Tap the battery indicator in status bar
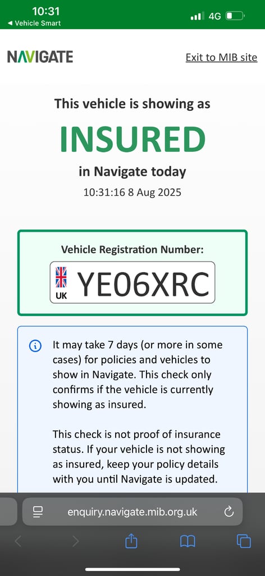Viewport: 265px width, 576px height. pos(235,16)
